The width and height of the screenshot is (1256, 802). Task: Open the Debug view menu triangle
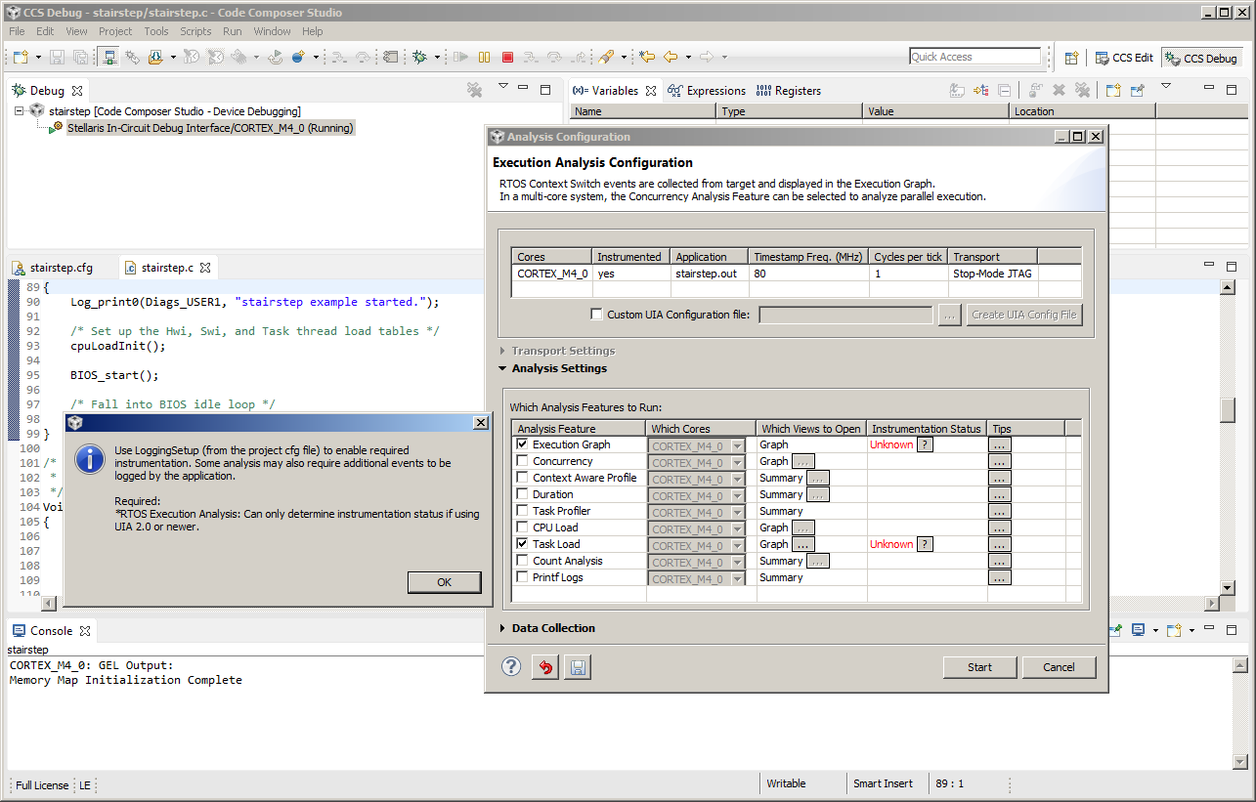502,87
